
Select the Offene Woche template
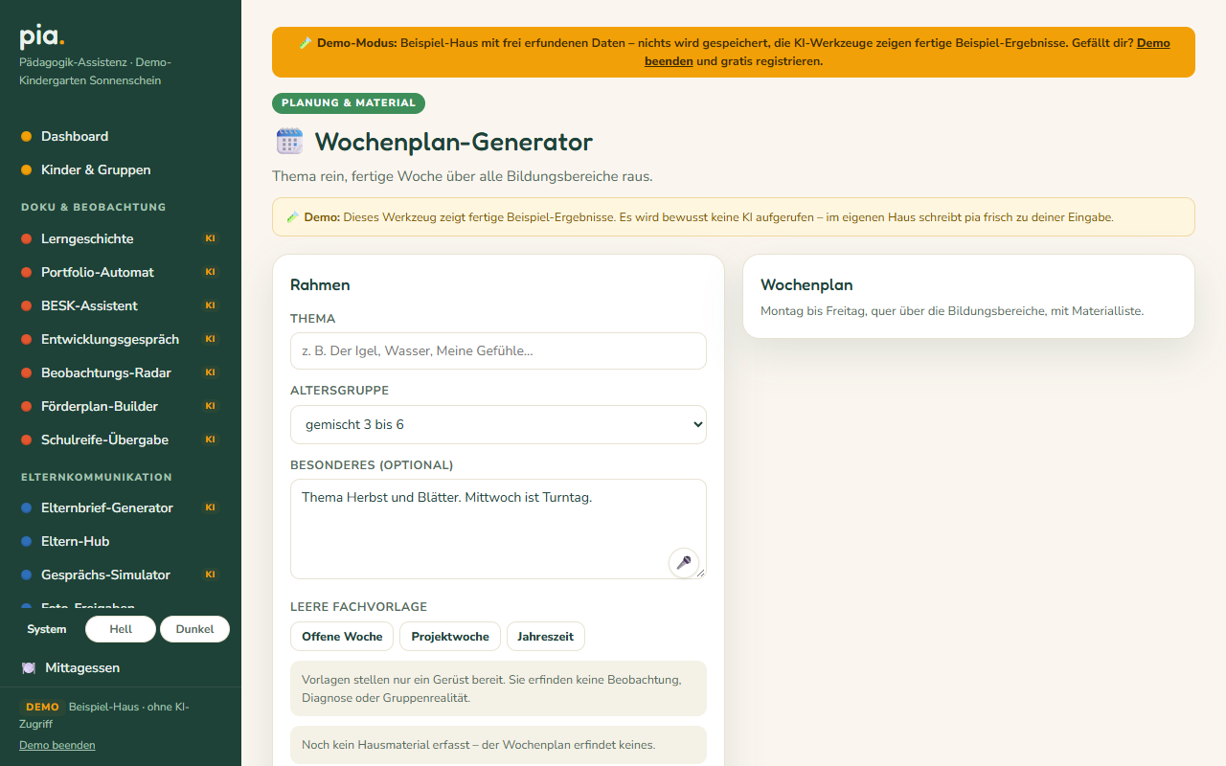(342, 637)
